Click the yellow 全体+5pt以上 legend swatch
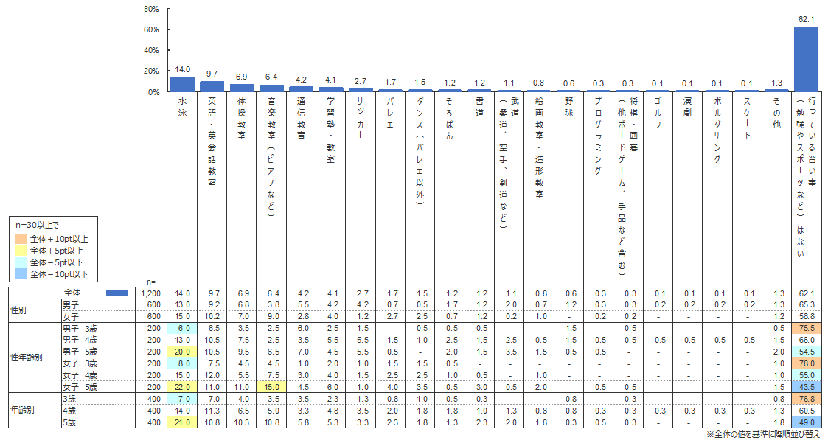 point(22,251)
